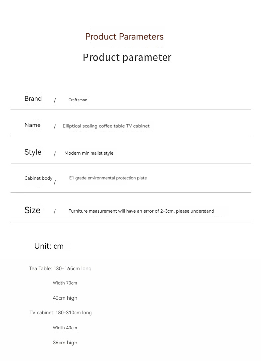This screenshot has height=361, width=261.
Task: Click the '40cm high' text
Action: (65, 298)
